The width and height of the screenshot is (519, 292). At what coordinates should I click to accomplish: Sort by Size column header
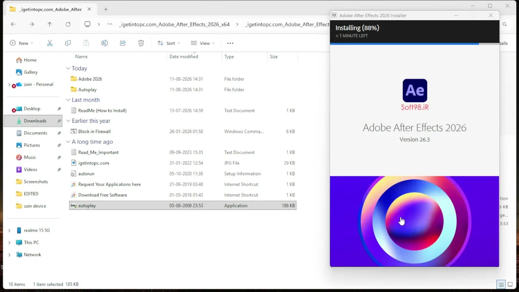point(274,57)
